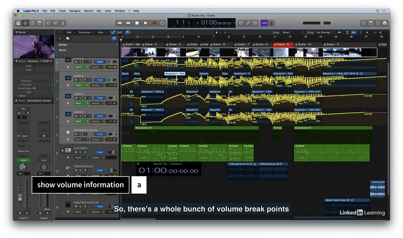Viewport: 403px width, 238px height.
Task: Collapse the Movie inspector section
Action: pos(16,32)
